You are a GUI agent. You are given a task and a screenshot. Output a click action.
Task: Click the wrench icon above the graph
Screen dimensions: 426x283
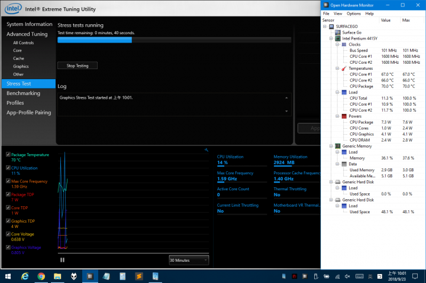coord(206,150)
